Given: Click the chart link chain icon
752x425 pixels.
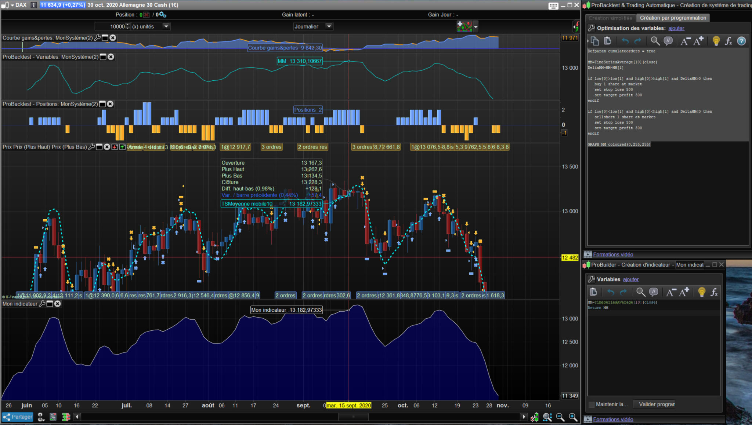Looking at the screenshot, I should click(x=41, y=417).
